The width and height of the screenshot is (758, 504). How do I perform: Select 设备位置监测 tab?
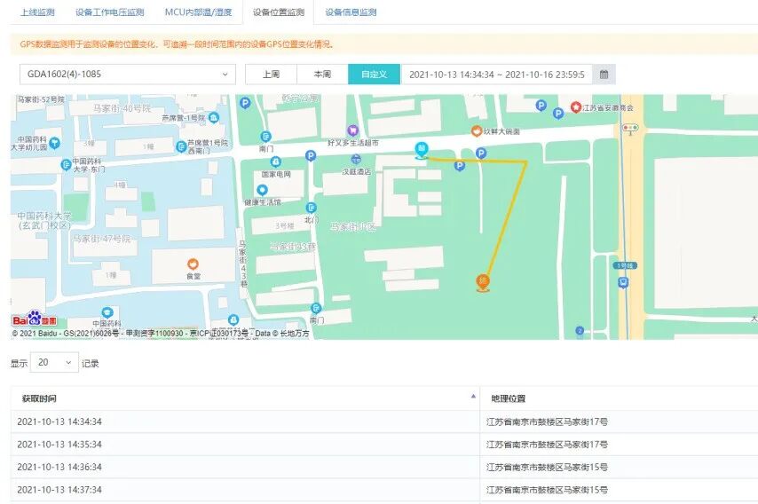279,12
